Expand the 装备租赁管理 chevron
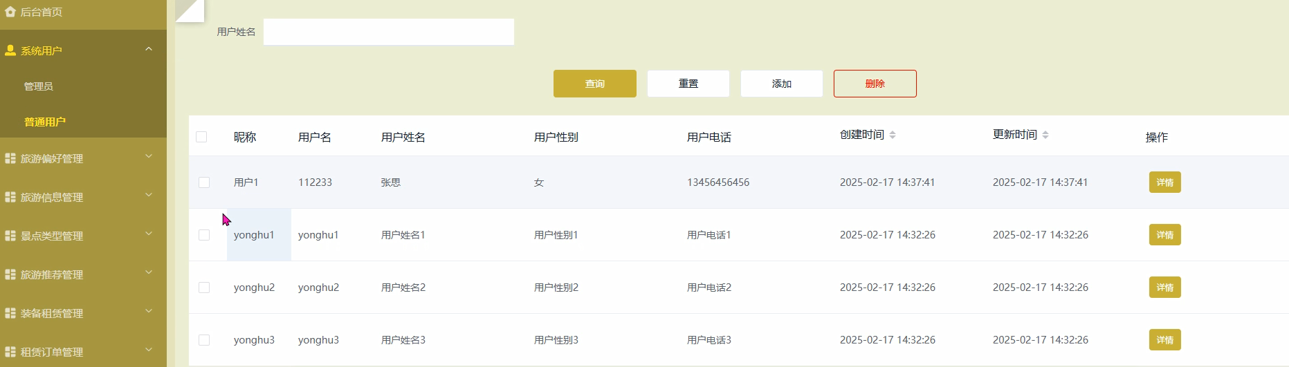Image resolution: width=1289 pixels, height=367 pixels. (x=148, y=312)
